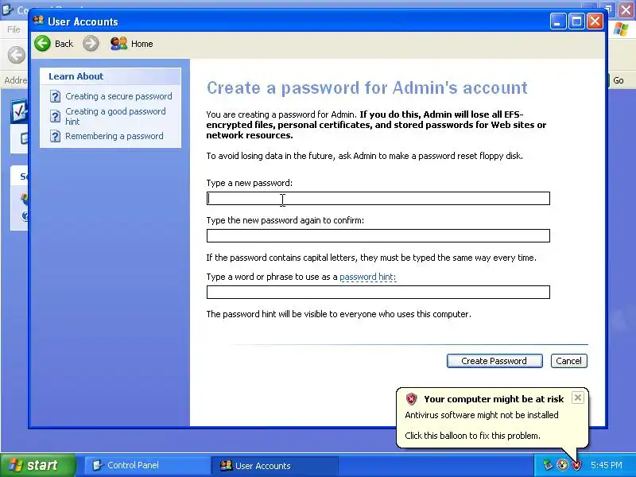Click the User Accounts title bar icon
Screen dimensions: 636x477
pos(38,21)
